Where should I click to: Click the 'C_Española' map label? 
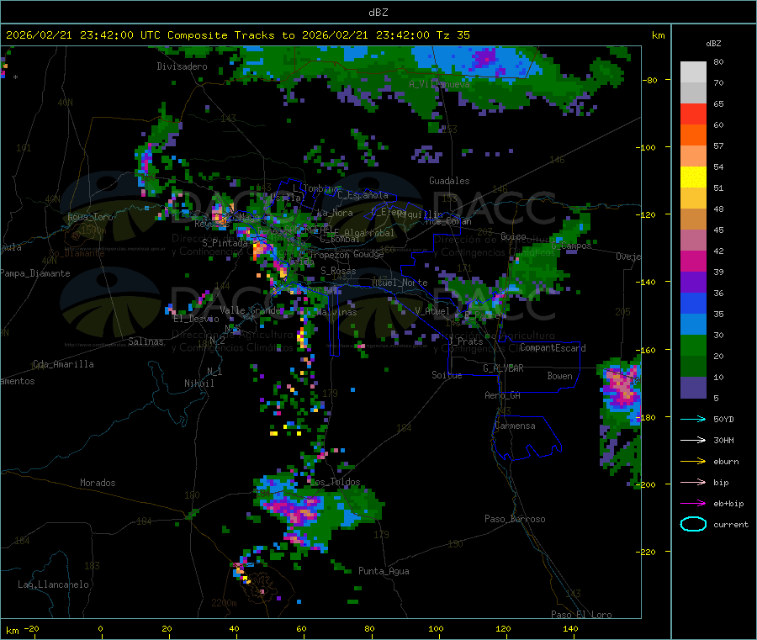click(x=363, y=195)
